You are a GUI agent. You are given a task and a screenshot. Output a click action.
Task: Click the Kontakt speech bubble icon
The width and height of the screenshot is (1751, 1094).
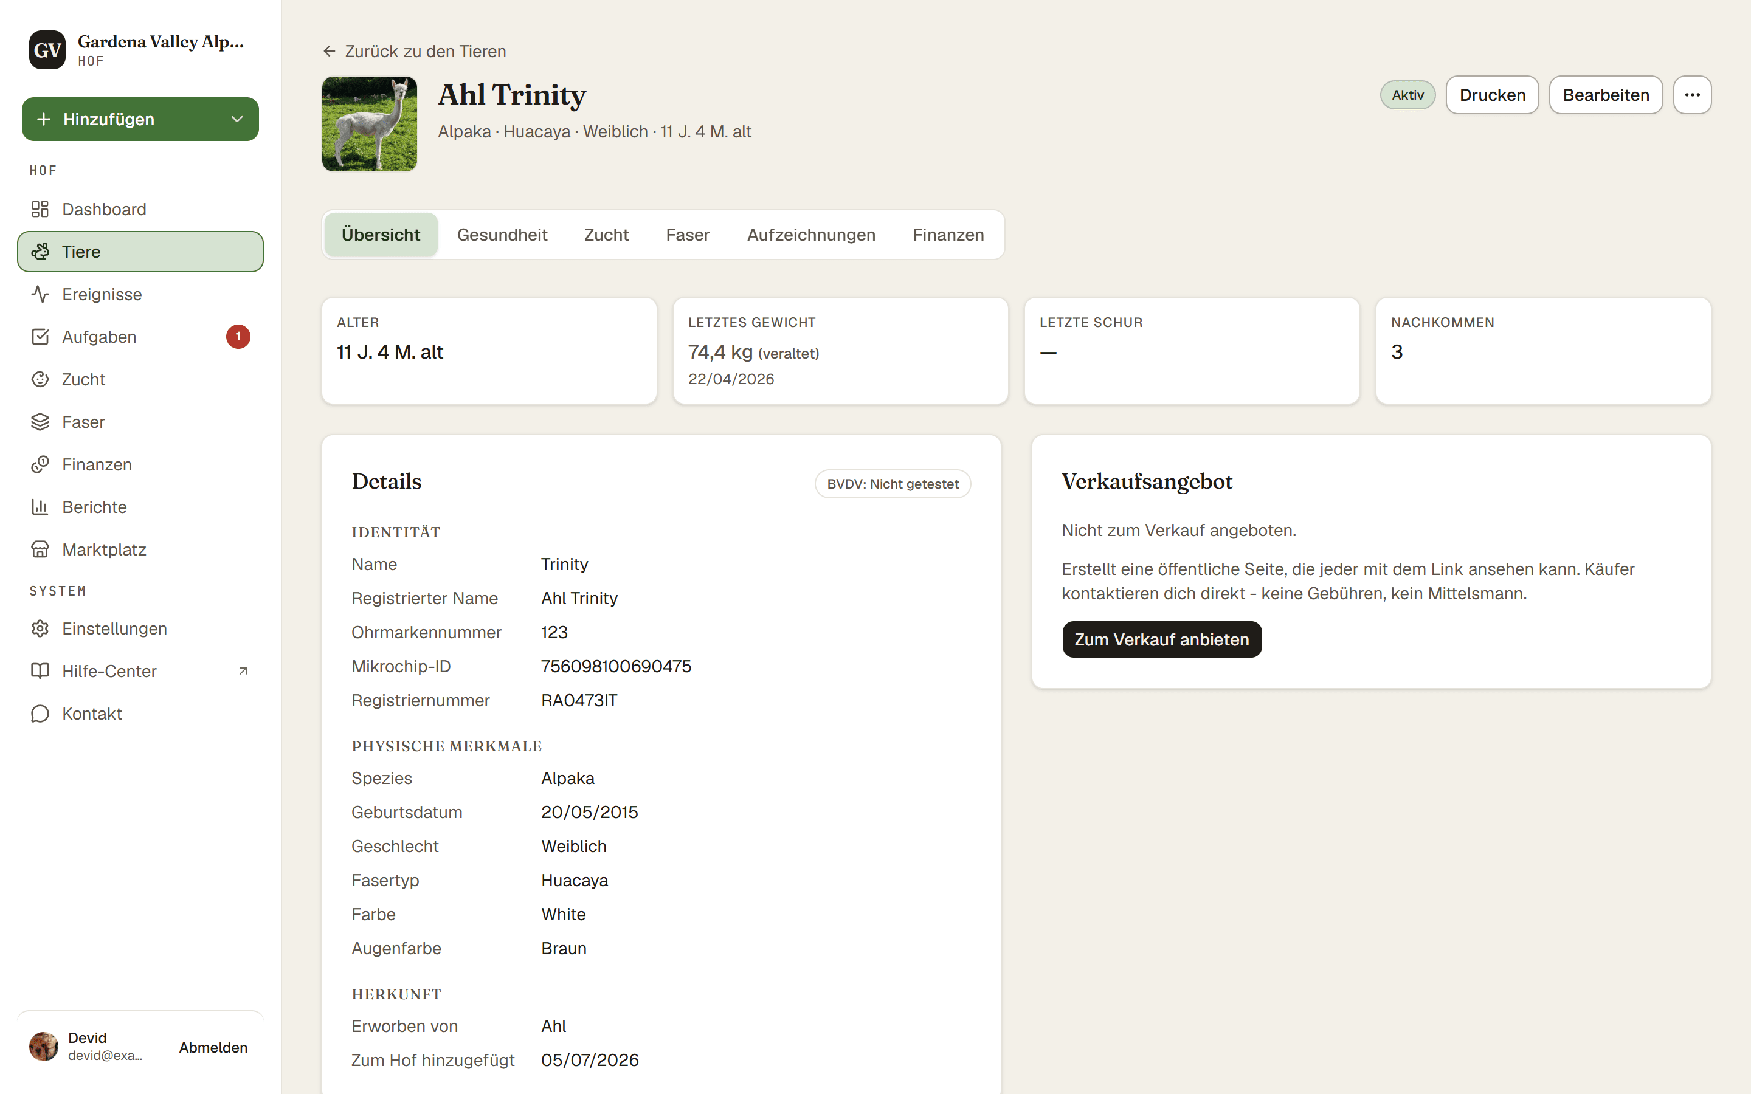click(40, 714)
